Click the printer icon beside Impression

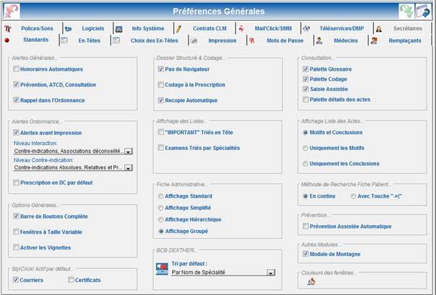(x=194, y=41)
